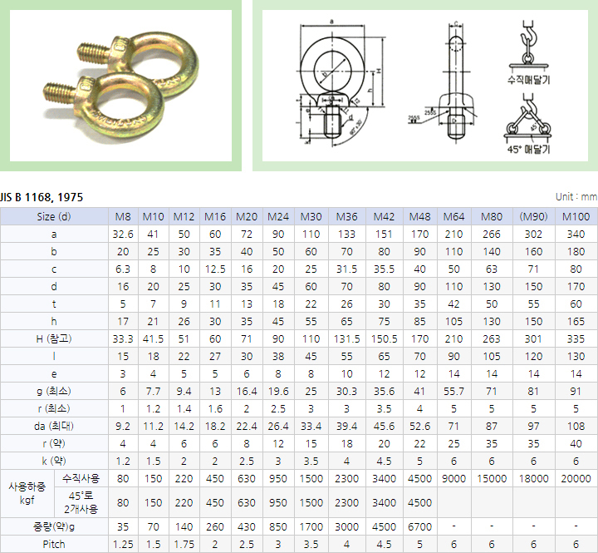
Task: Click value 1.75 in Pitch row
Action: (x=184, y=544)
